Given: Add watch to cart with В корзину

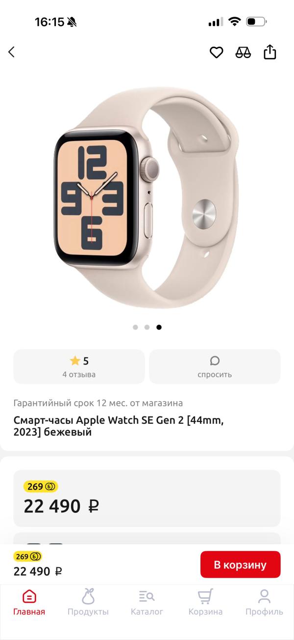Looking at the screenshot, I should (x=241, y=564).
